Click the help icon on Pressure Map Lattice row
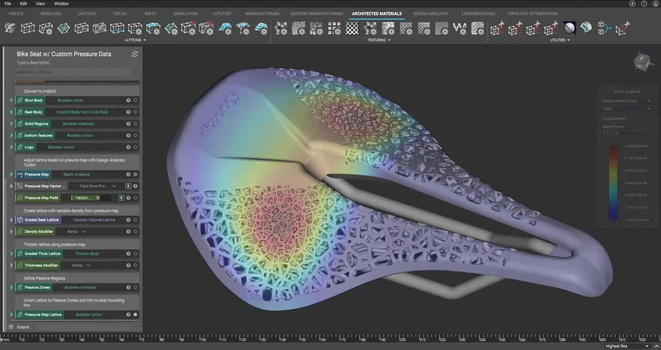This screenshot has width=661, height=350. click(128, 314)
